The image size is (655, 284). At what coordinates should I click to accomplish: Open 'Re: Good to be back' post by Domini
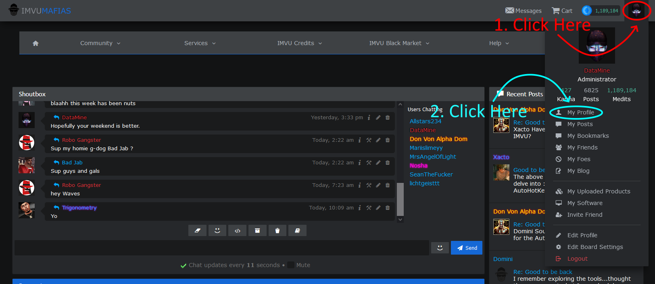[x=543, y=272]
